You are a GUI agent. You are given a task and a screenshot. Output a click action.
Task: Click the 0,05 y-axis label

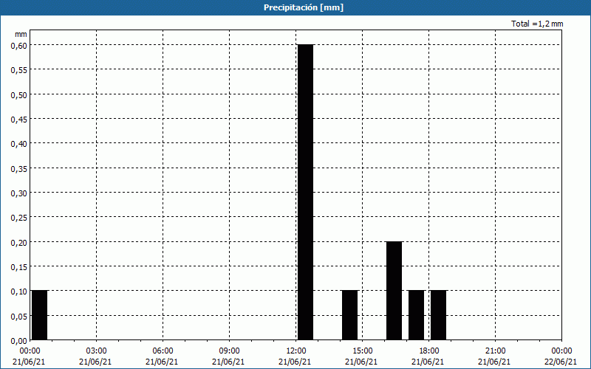click(x=19, y=316)
